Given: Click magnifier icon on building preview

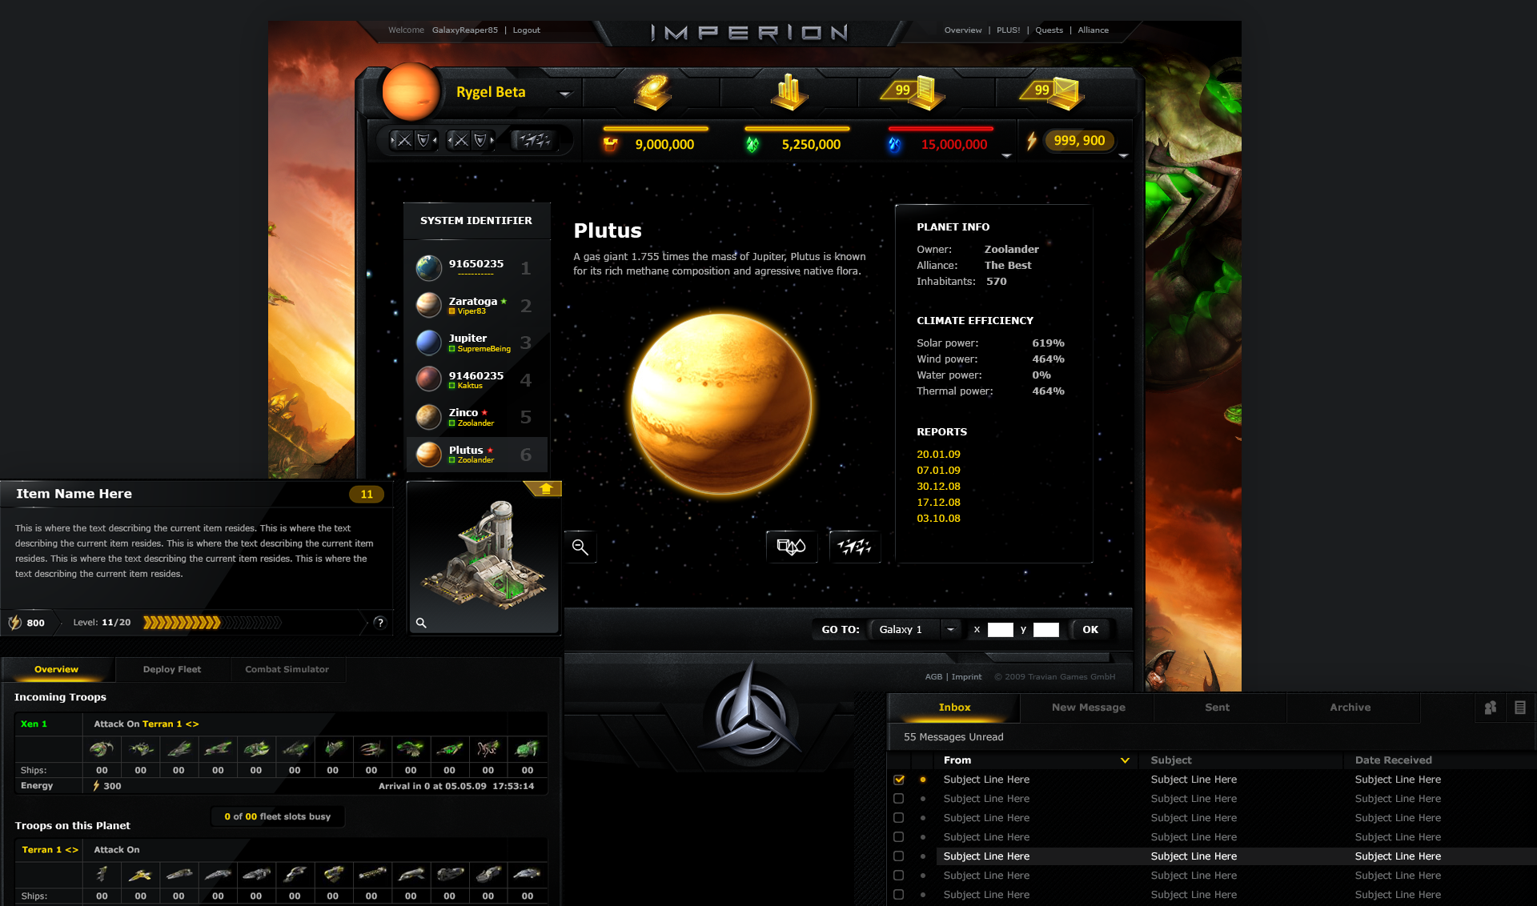Looking at the screenshot, I should coord(421,623).
